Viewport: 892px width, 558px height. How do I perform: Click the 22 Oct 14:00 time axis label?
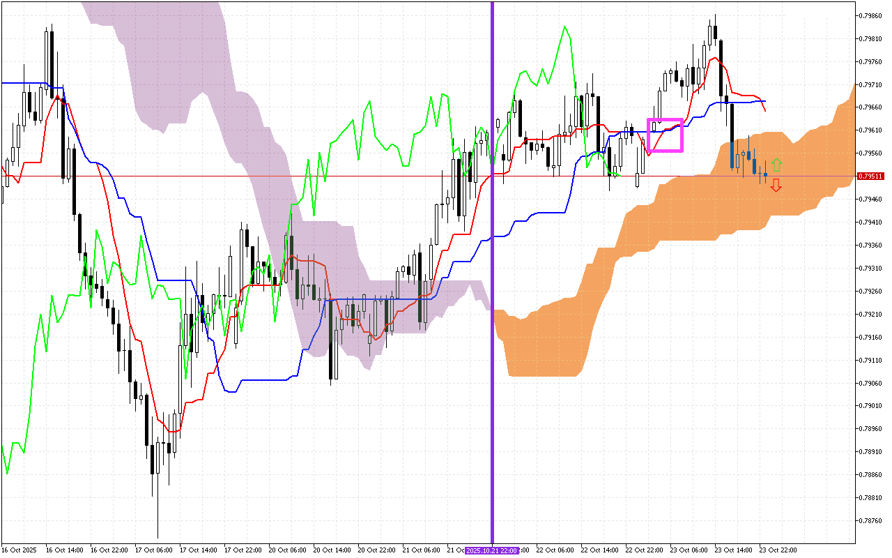(599, 550)
